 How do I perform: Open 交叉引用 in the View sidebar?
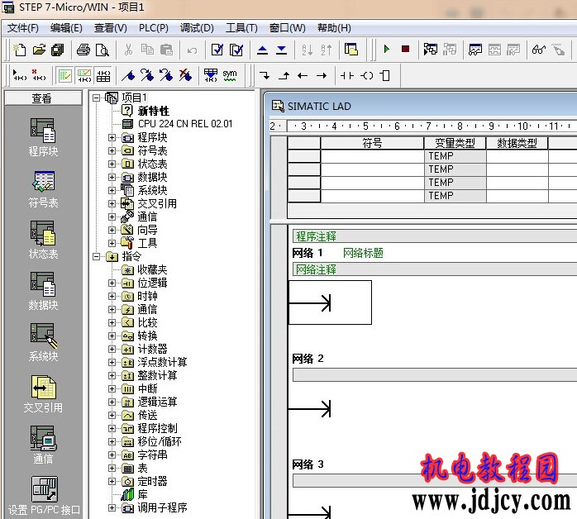pos(43,394)
